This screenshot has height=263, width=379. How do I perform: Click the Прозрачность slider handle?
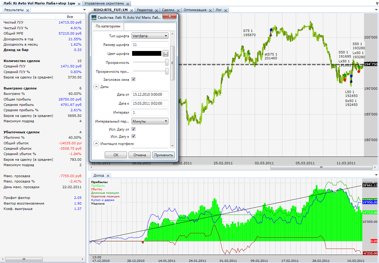coord(167,62)
